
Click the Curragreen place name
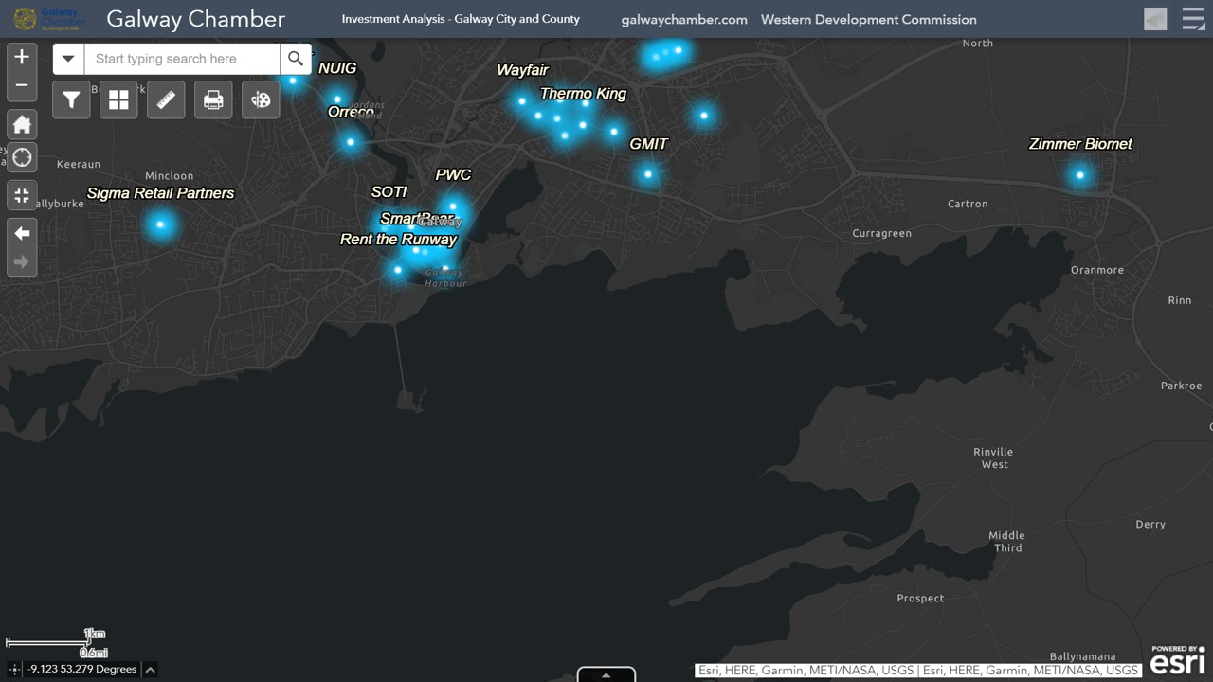point(881,233)
